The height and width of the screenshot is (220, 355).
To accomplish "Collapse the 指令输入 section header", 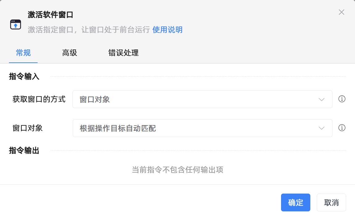I will coord(24,77).
